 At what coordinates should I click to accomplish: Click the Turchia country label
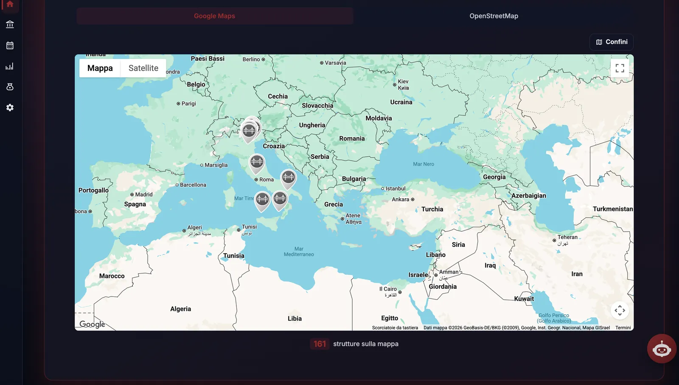click(x=432, y=209)
